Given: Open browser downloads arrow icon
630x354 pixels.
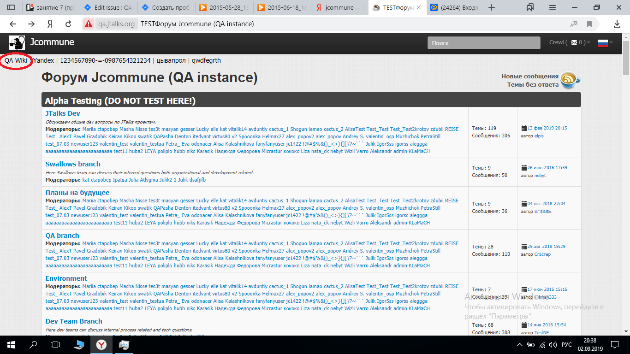Looking at the screenshot, I should tap(617, 24).
